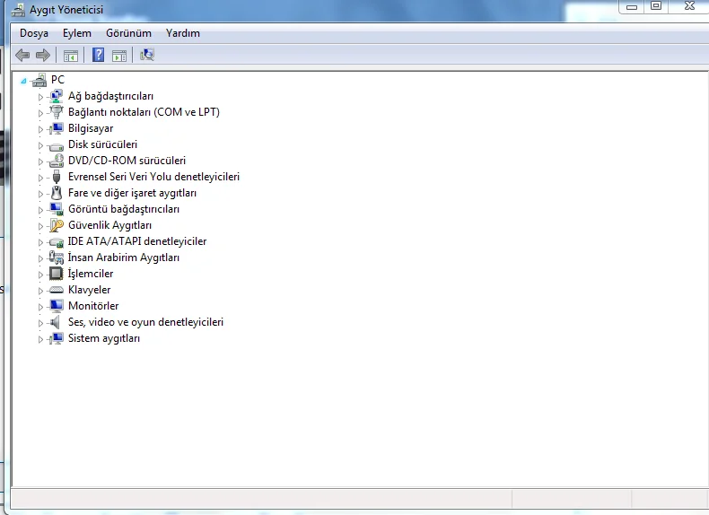Image resolution: width=709 pixels, height=515 pixels.
Task: Expand Evrensel Seri Veri Yolu denetleyicileri node
Action: click(x=40, y=178)
